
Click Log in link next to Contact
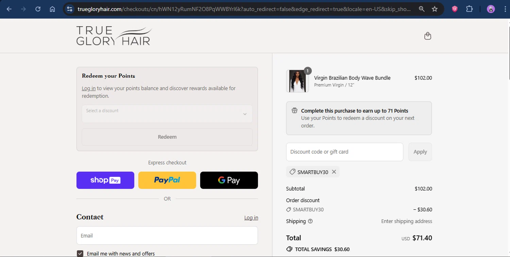tap(251, 218)
